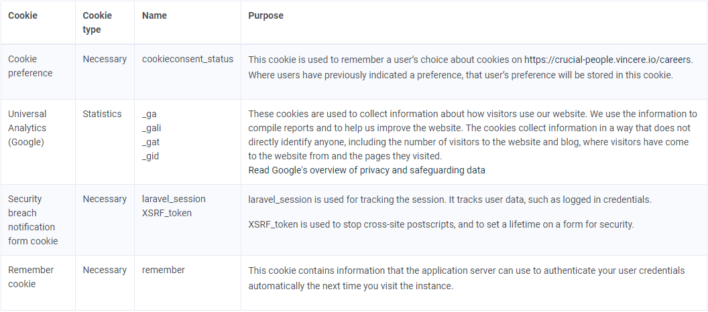Click the Cookie column header
This screenshot has width=708, height=312.
(x=23, y=15)
